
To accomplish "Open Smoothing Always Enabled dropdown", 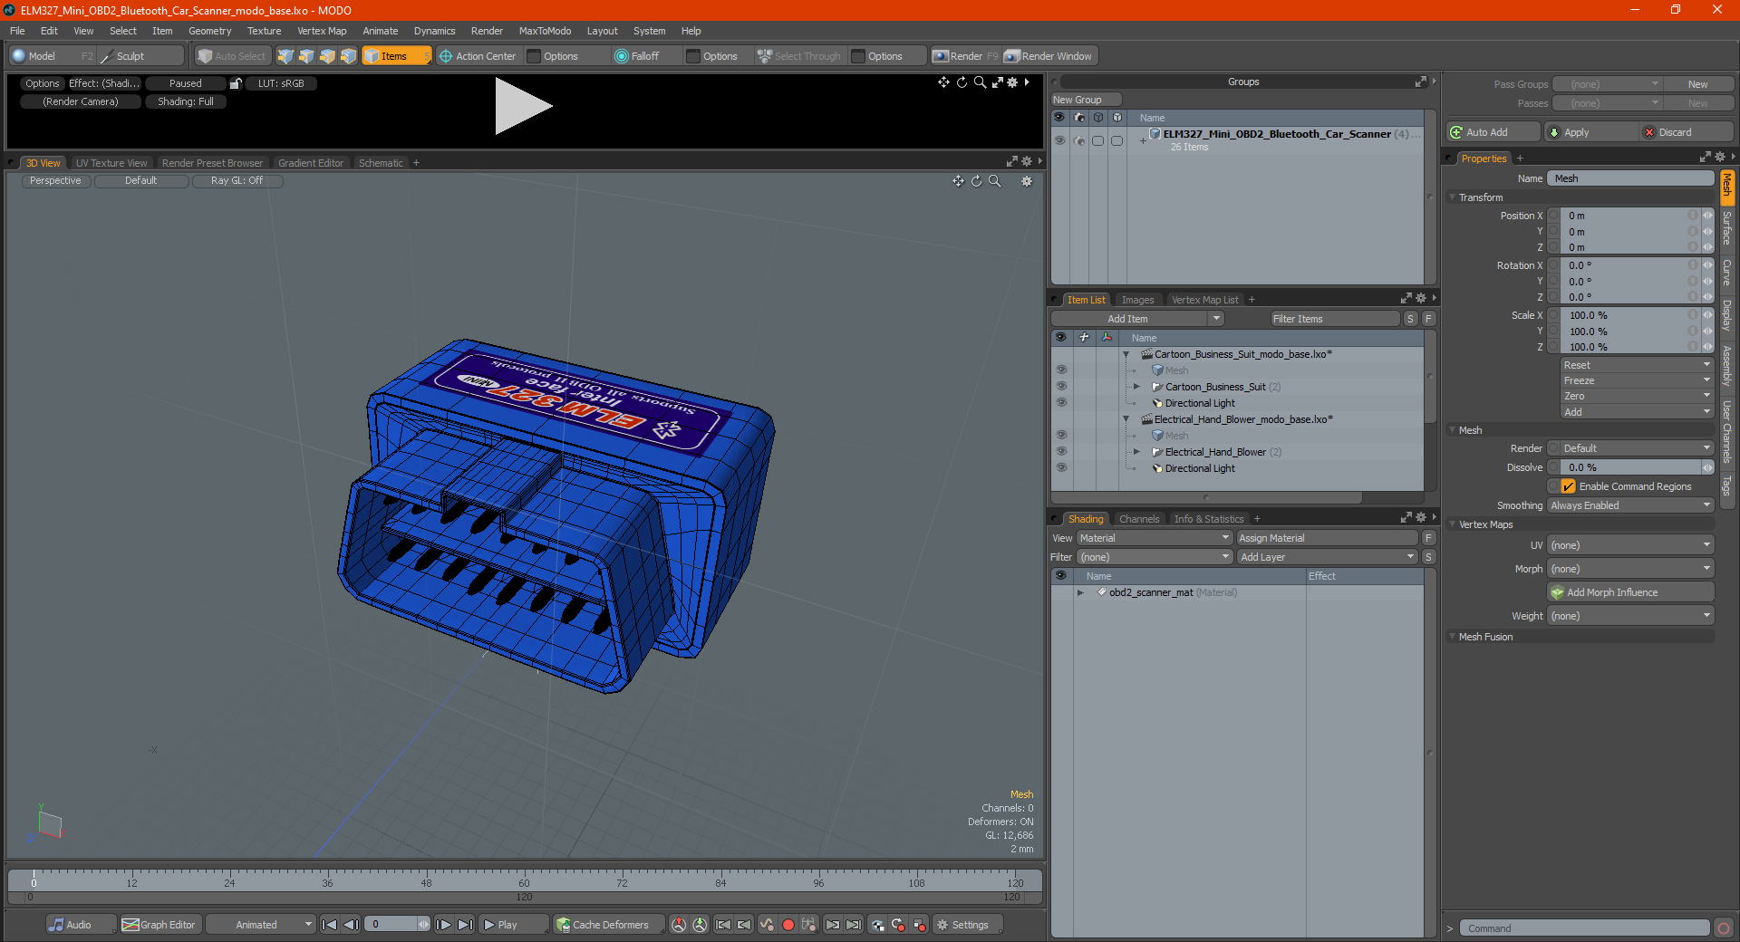I will pyautogui.click(x=1629, y=505).
